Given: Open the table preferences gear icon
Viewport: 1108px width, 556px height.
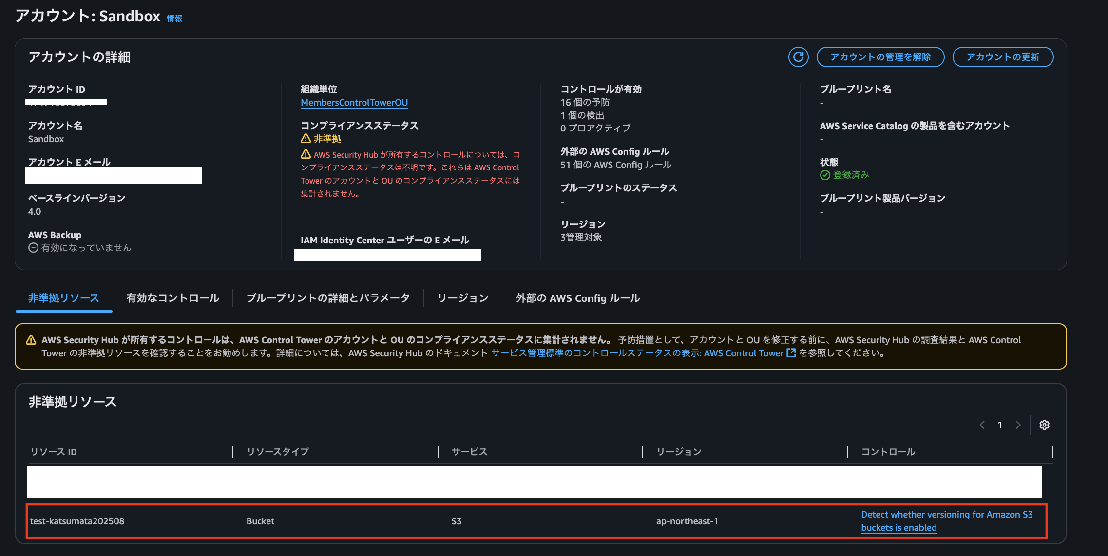Looking at the screenshot, I should [1044, 425].
